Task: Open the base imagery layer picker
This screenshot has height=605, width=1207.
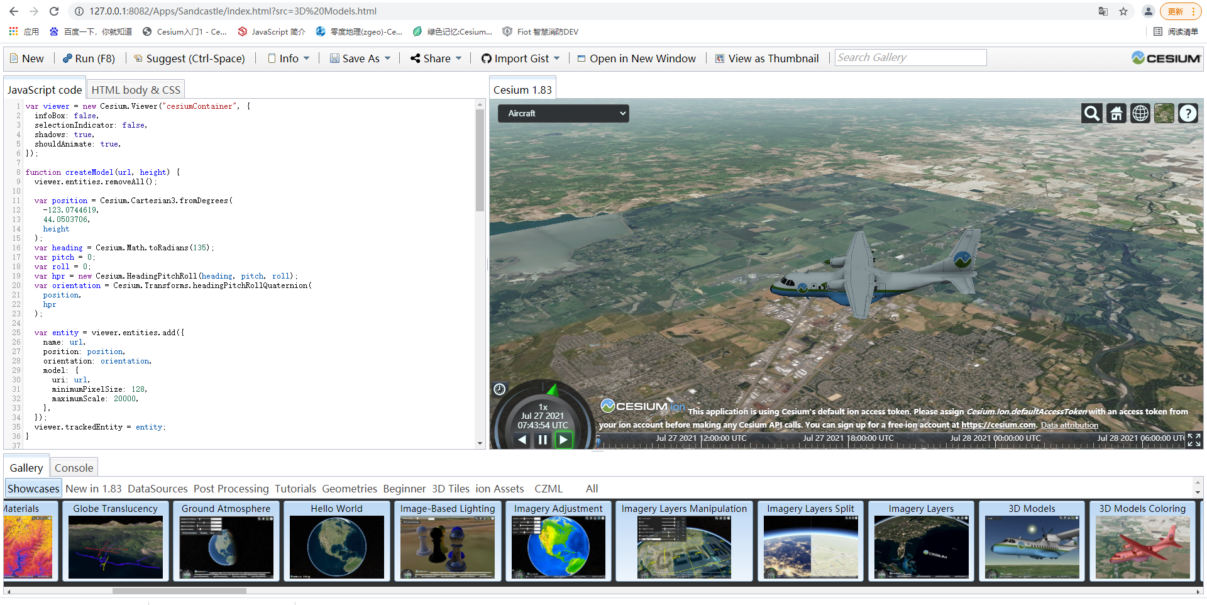Action: pos(1164,113)
